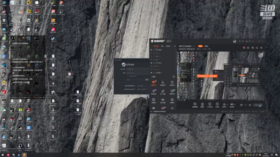Image resolution: width=280 pixels, height=157 pixels.
Task: Toggle visibility of the 图片 1 source
Action: [151, 73]
